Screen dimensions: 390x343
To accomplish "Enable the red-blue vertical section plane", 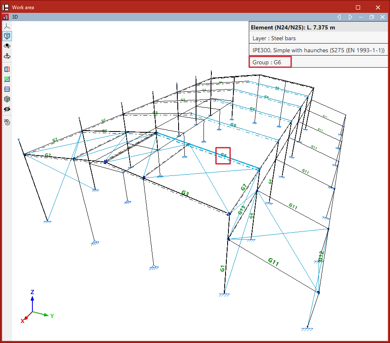I will (x=7, y=69).
